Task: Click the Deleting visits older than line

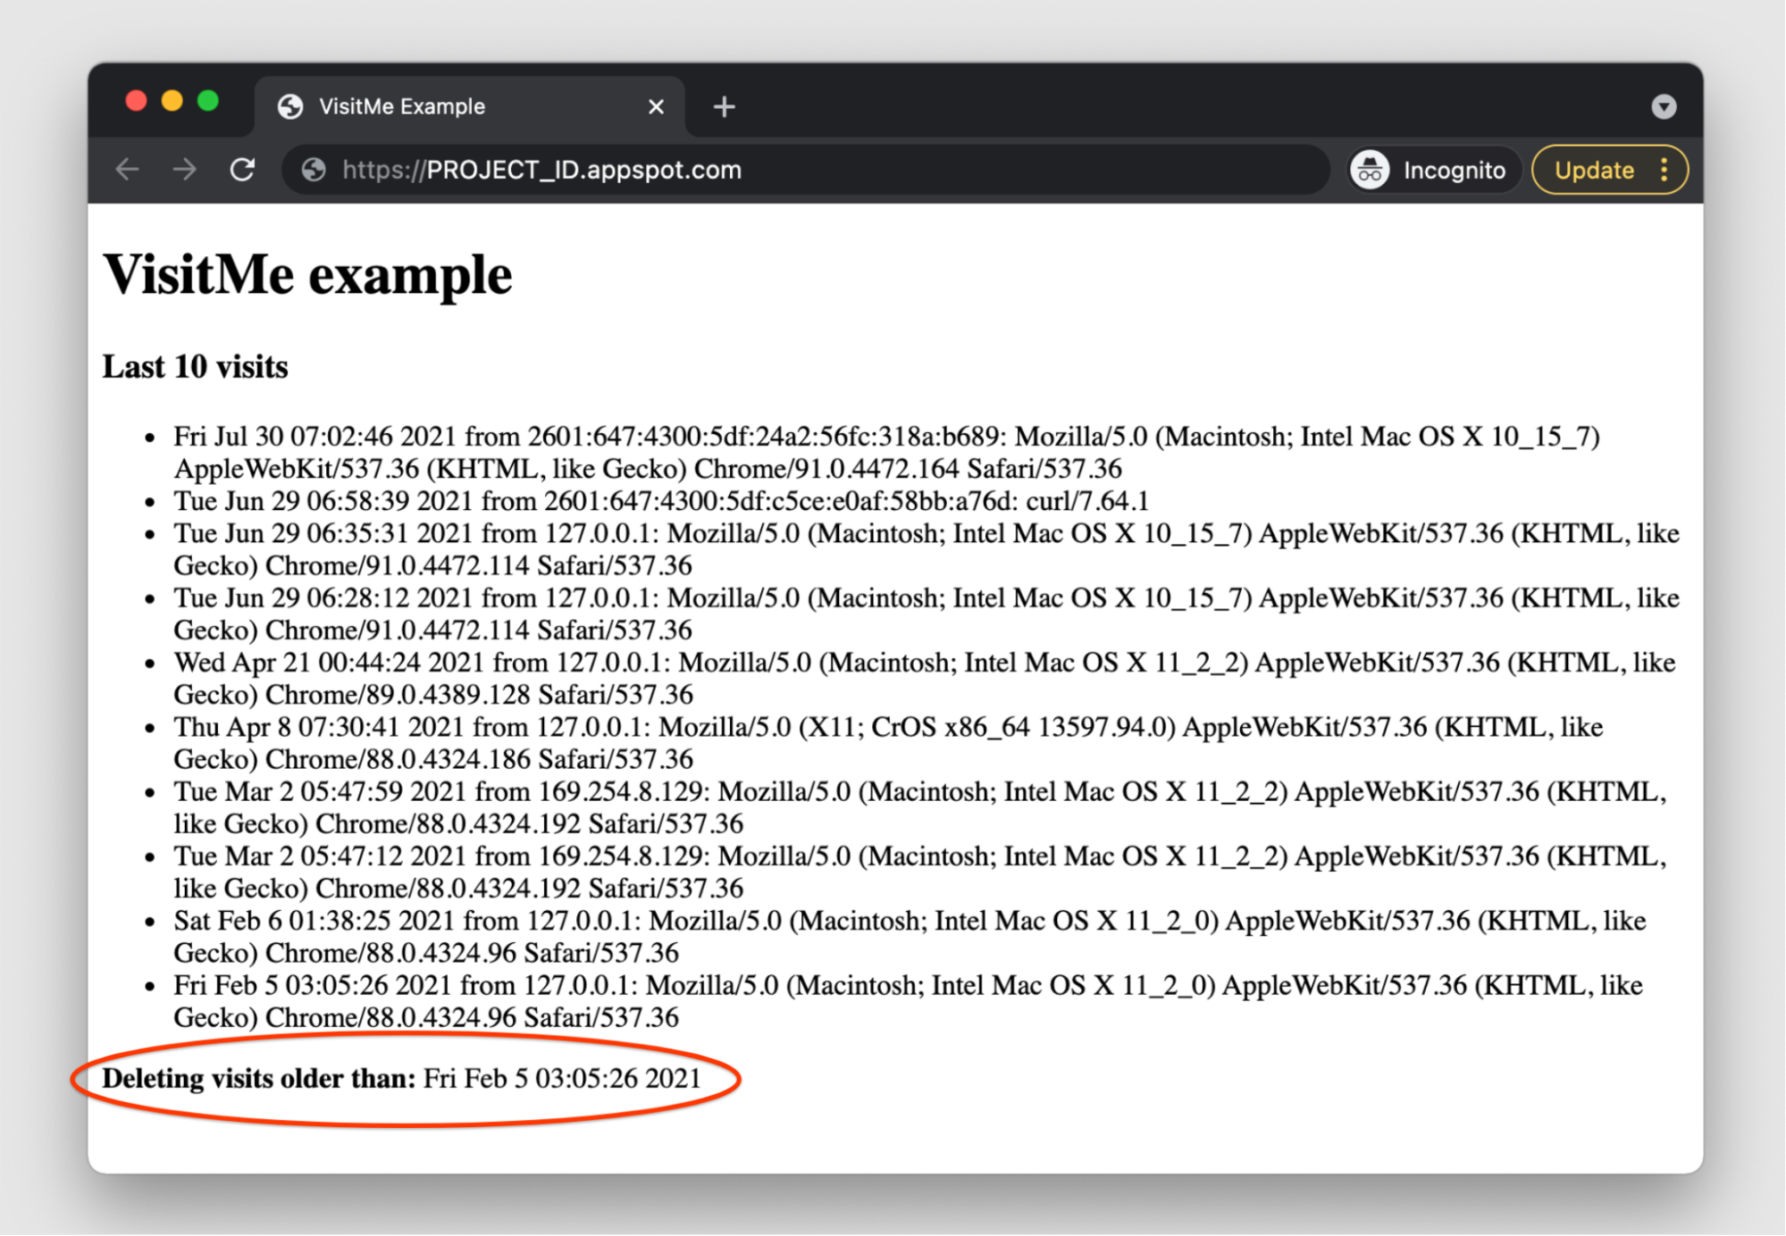Action: 402,1079
